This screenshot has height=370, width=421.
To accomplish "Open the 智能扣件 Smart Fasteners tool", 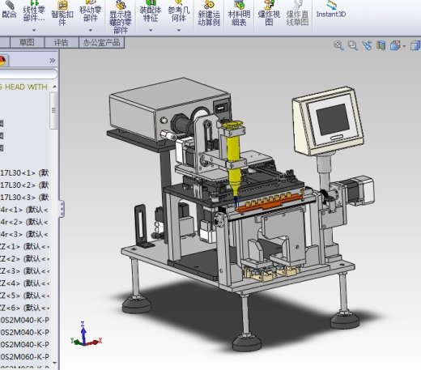I will coord(62,13).
